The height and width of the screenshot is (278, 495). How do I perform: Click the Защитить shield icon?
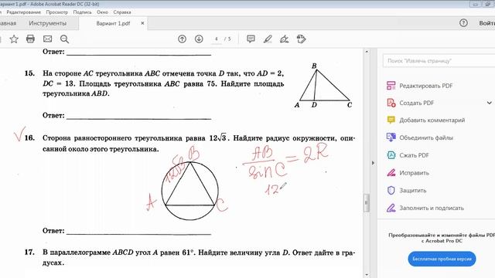tap(391, 191)
